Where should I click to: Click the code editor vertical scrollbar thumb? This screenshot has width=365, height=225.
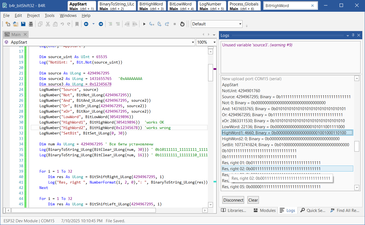tap(211, 73)
